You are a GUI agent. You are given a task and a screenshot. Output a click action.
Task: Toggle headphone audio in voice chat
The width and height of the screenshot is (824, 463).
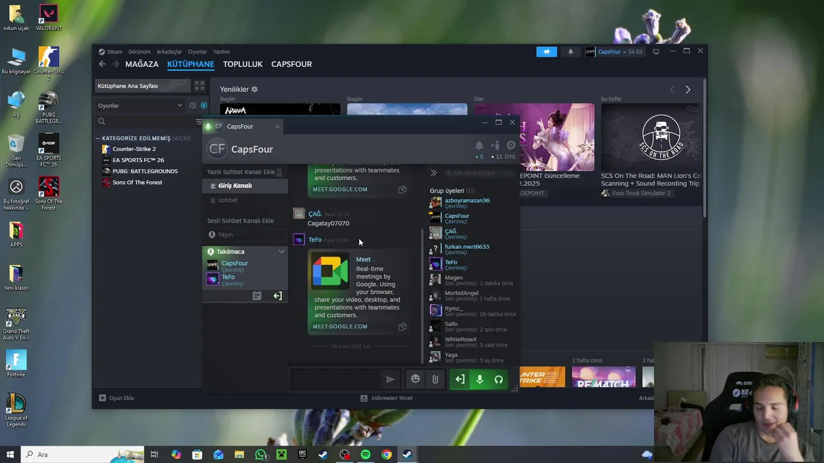pos(498,379)
